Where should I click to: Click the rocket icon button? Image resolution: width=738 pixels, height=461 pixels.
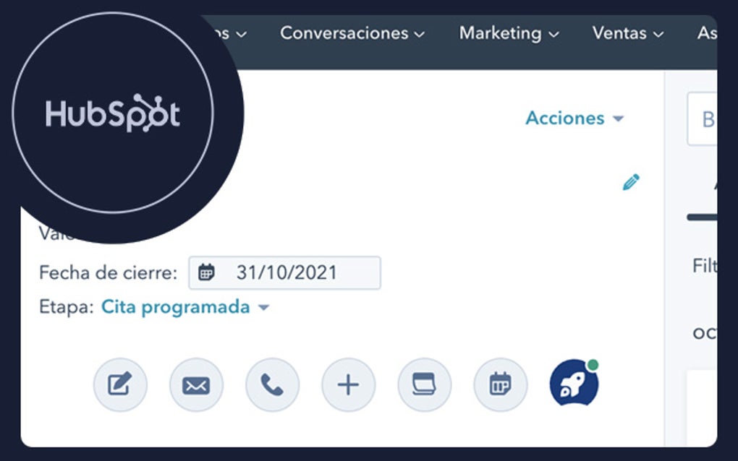(x=574, y=382)
